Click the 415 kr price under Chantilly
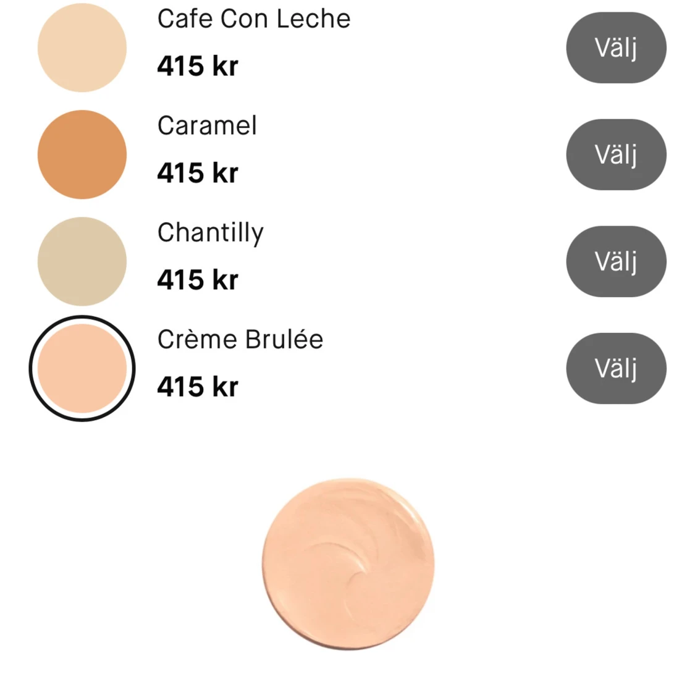695x695 pixels. click(x=198, y=280)
